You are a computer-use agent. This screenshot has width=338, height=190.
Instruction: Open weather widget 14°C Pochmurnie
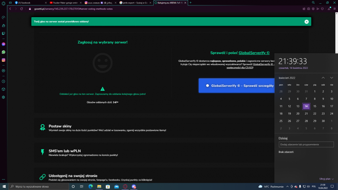tap(271, 187)
